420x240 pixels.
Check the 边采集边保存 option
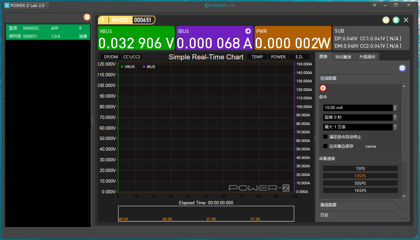point(325,146)
